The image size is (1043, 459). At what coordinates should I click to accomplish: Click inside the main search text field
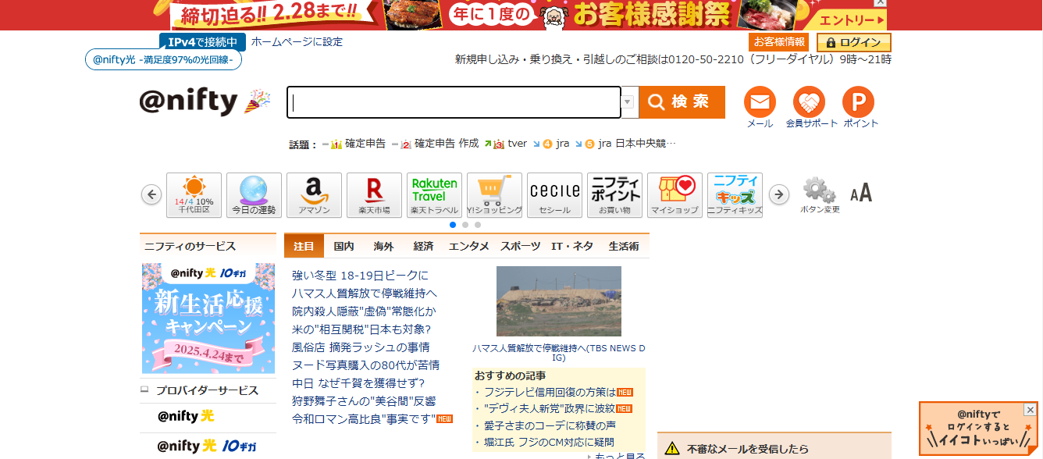point(453,102)
